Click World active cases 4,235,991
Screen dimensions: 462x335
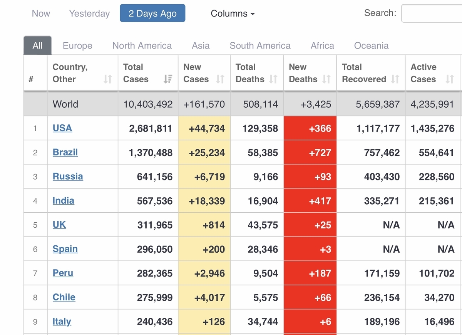(x=432, y=104)
